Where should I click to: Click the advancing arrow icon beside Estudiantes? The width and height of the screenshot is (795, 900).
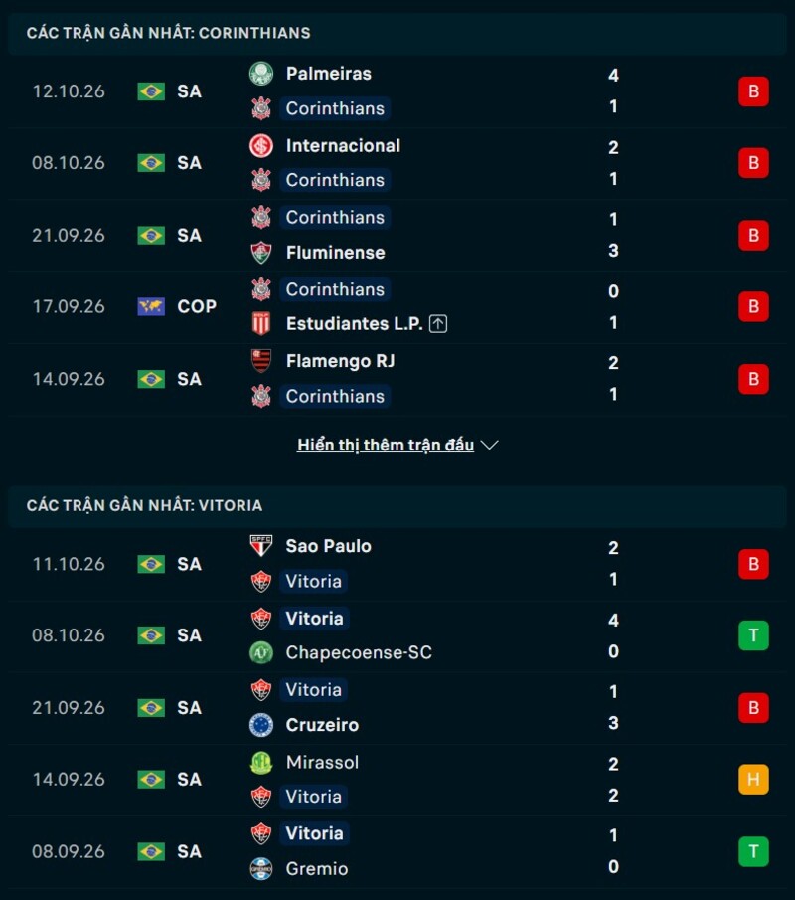tap(438, 324)
